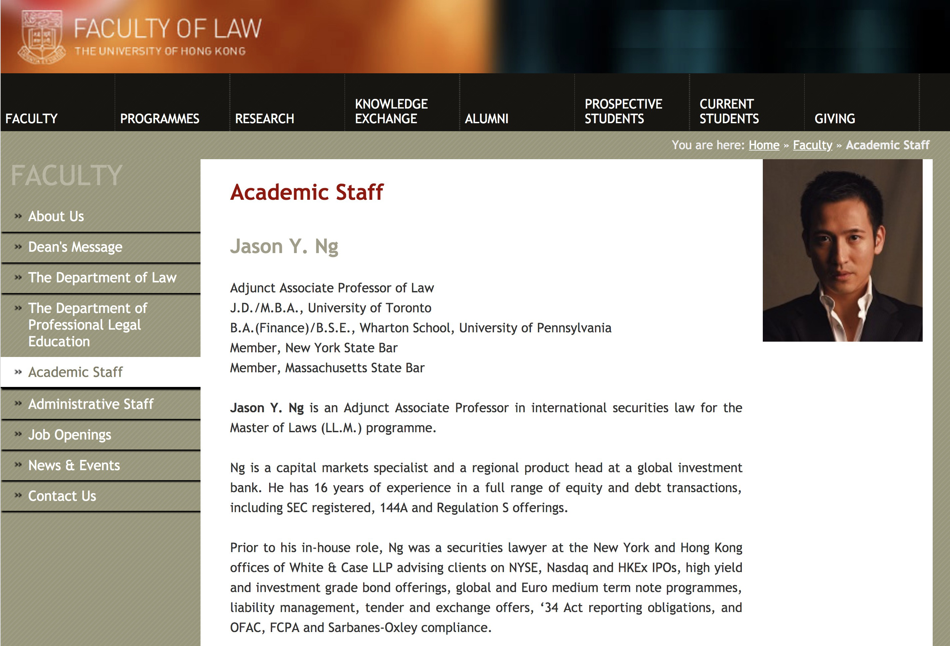Open About Us in the sidebar
This screenshot has width=950, height=646.
56,216
